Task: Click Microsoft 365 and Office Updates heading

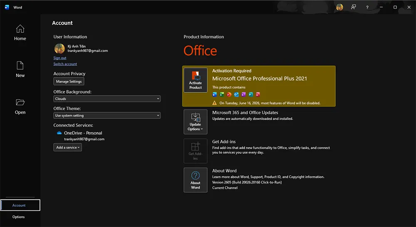Action: coord(245,113)
